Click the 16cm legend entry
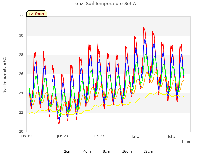This screenshot has width=210, height=158. (x=123, y=151)
